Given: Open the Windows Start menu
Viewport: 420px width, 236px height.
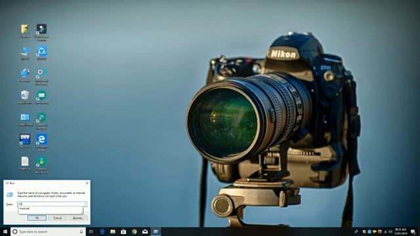Looking at the screenshot, I should point(5,231).
